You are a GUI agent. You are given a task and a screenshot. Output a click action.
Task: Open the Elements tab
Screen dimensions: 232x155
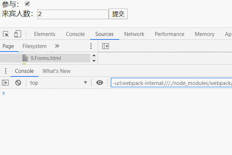click(x=44, y=34)
